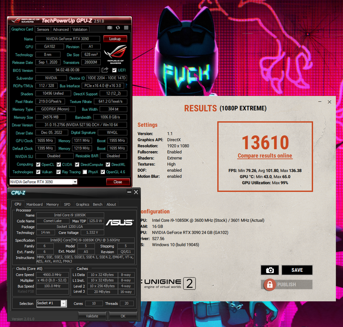The height and width of the screenshot is (327, 343).
Task: Switch to GPU-Z Advanced tab
Action: click(61, 29)
